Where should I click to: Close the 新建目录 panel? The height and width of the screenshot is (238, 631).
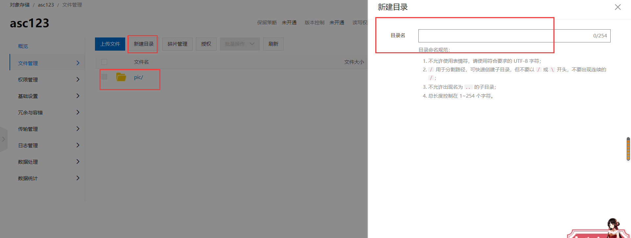618,7
